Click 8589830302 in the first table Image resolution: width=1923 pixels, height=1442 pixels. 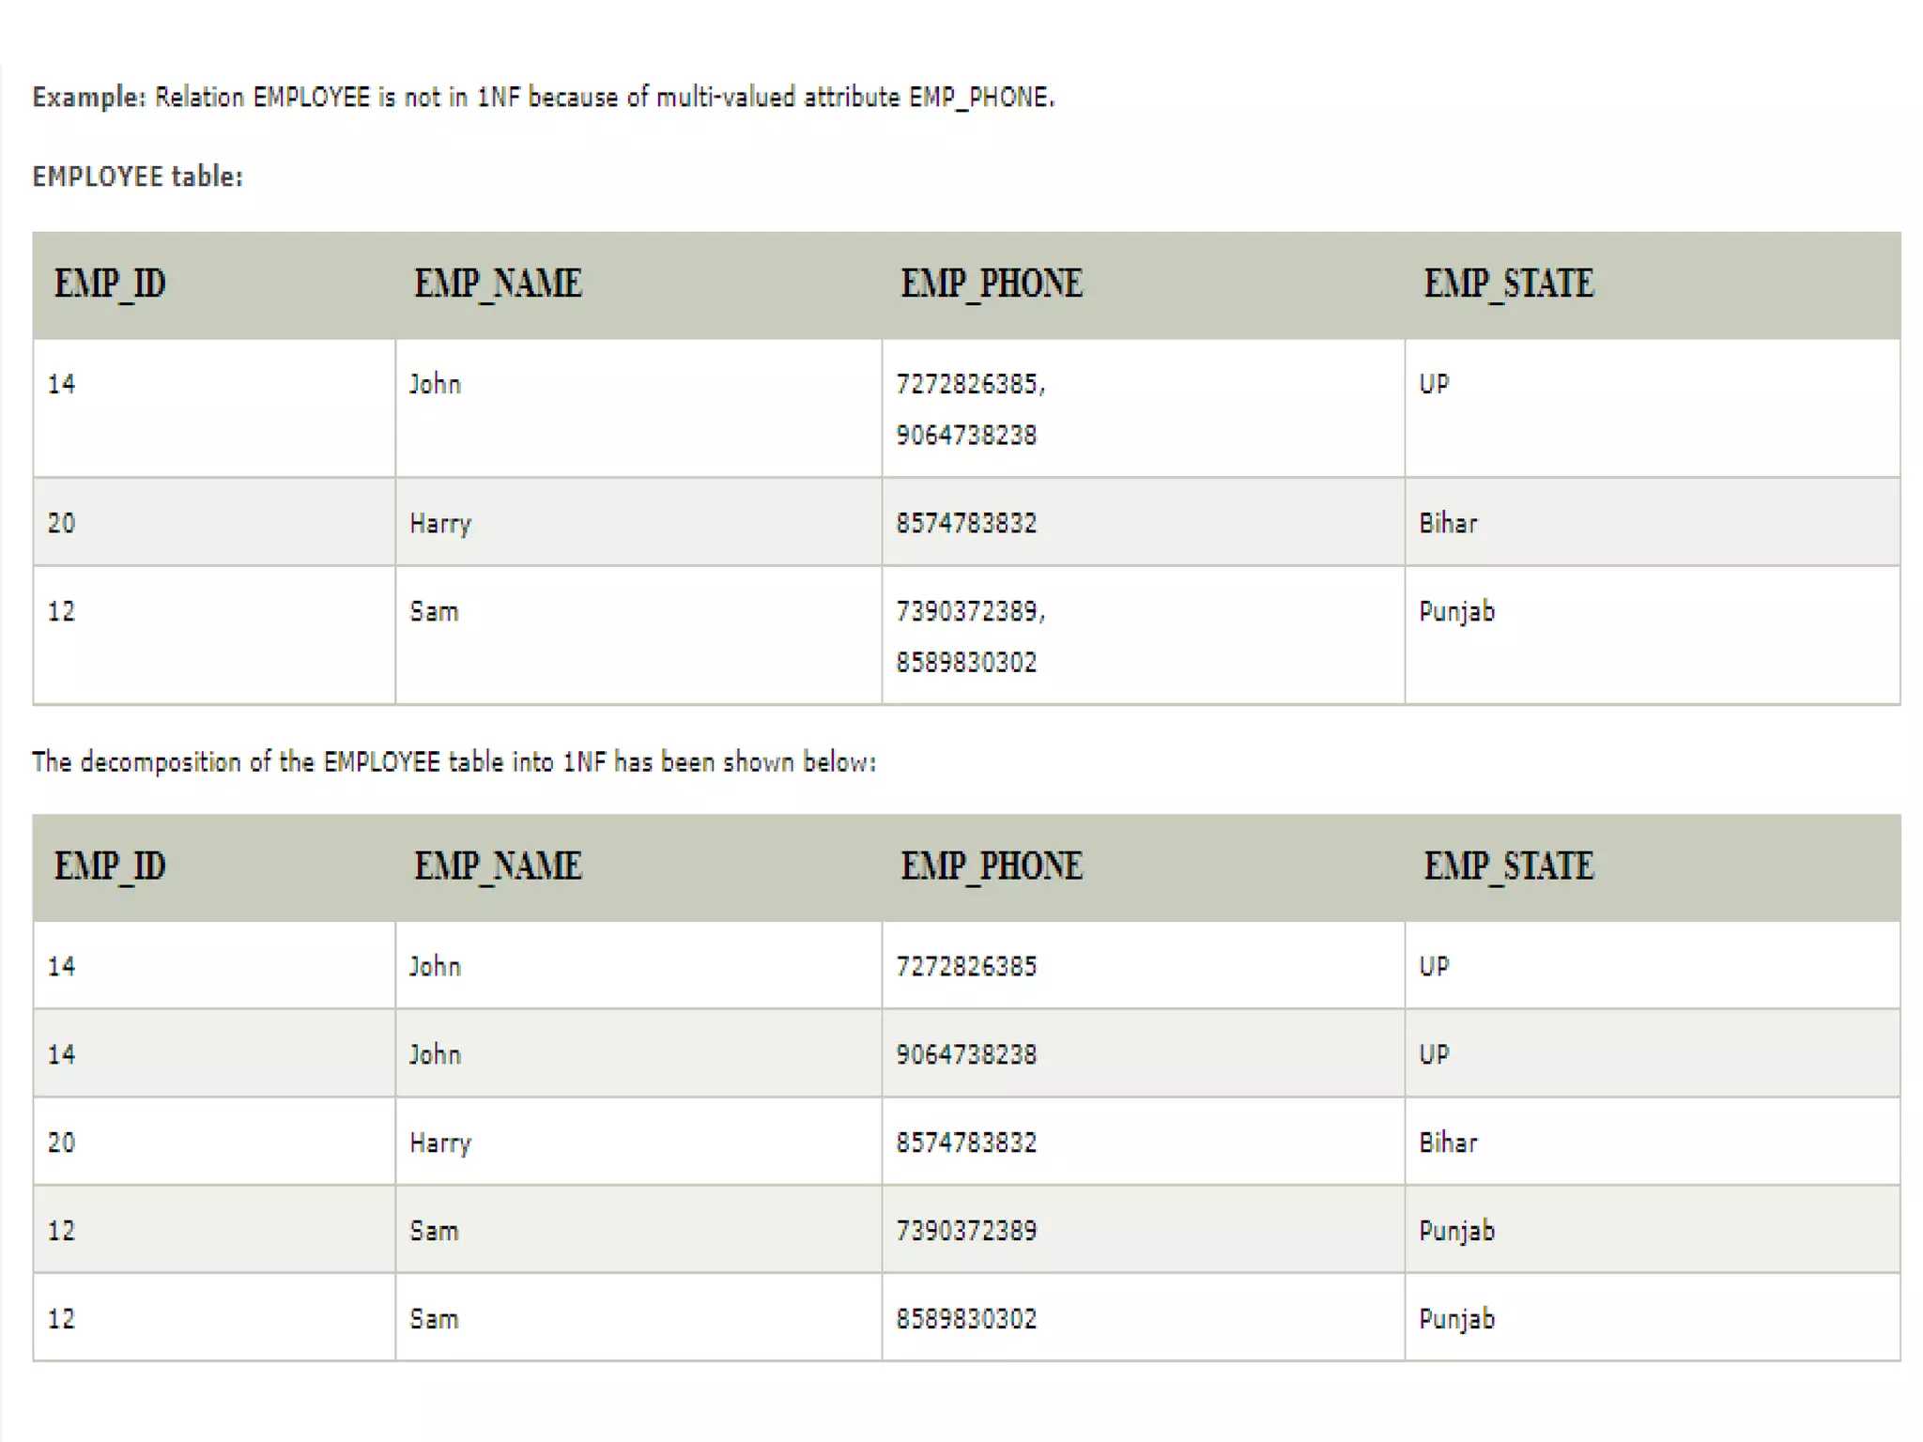pyautogui.click(x=966, y=663)
